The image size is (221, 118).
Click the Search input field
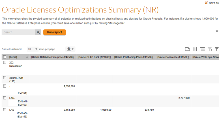(18, 32)
